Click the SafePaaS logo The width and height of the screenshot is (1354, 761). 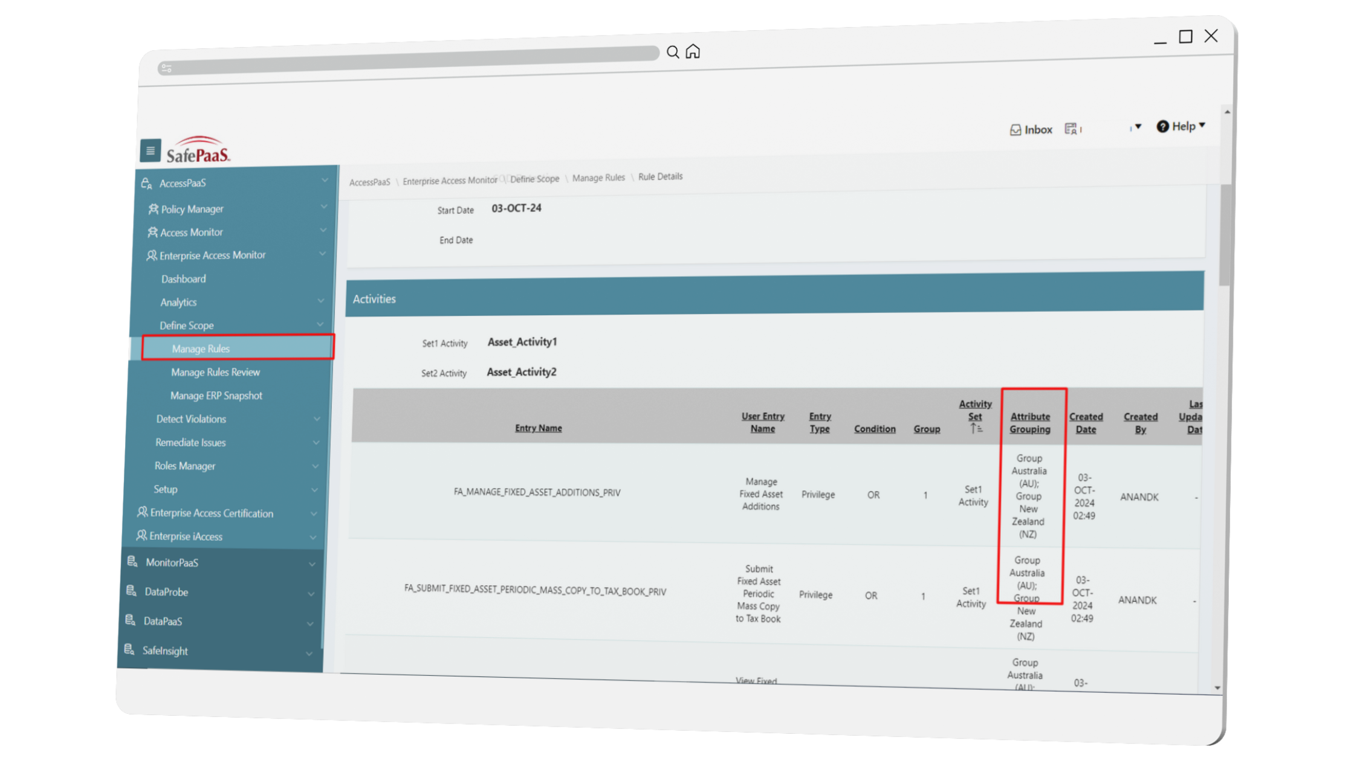click(x=198, y=149)
